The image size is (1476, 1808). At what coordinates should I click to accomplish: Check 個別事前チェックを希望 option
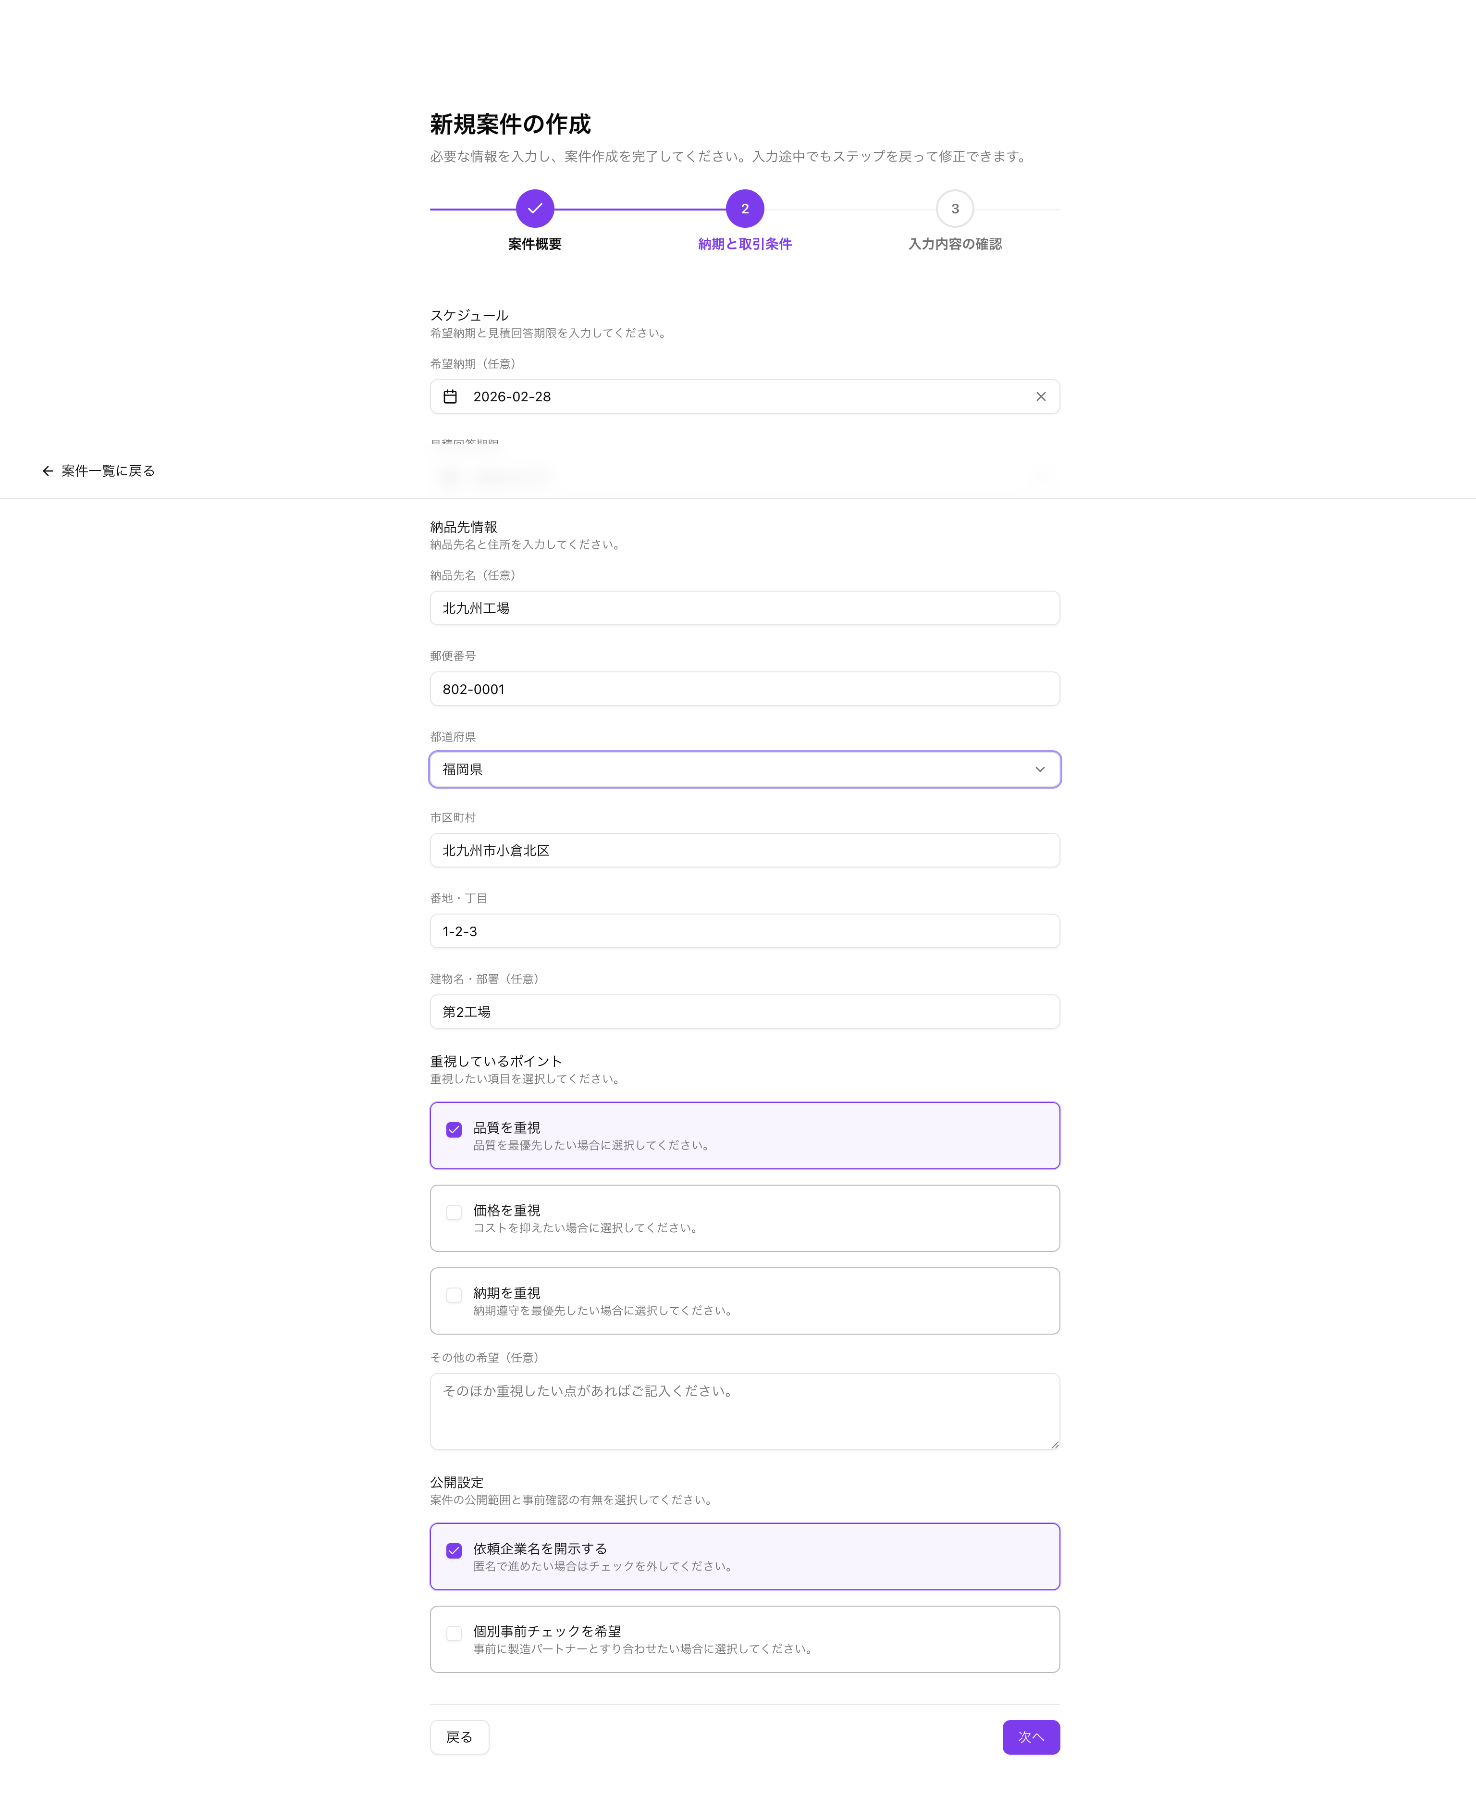pyautogui.click(x=454, y=1633)
